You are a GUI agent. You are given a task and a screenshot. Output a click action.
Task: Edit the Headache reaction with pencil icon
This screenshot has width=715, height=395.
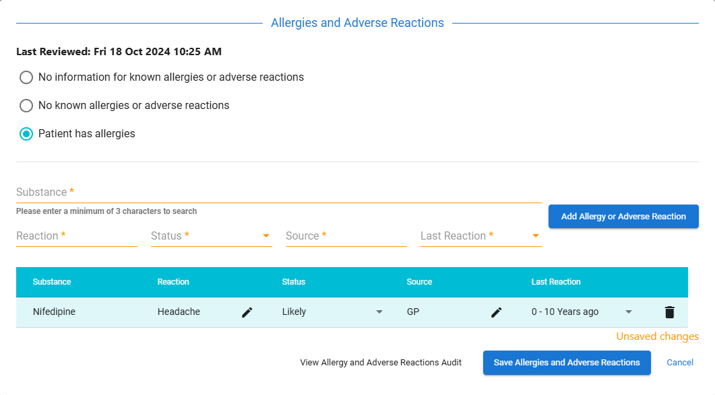247,312
